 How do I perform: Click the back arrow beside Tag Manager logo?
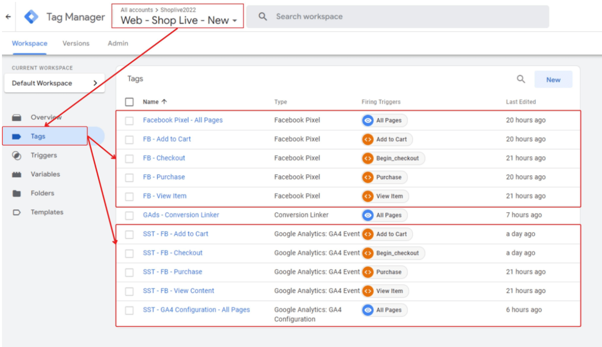click(x=8, y=17)
